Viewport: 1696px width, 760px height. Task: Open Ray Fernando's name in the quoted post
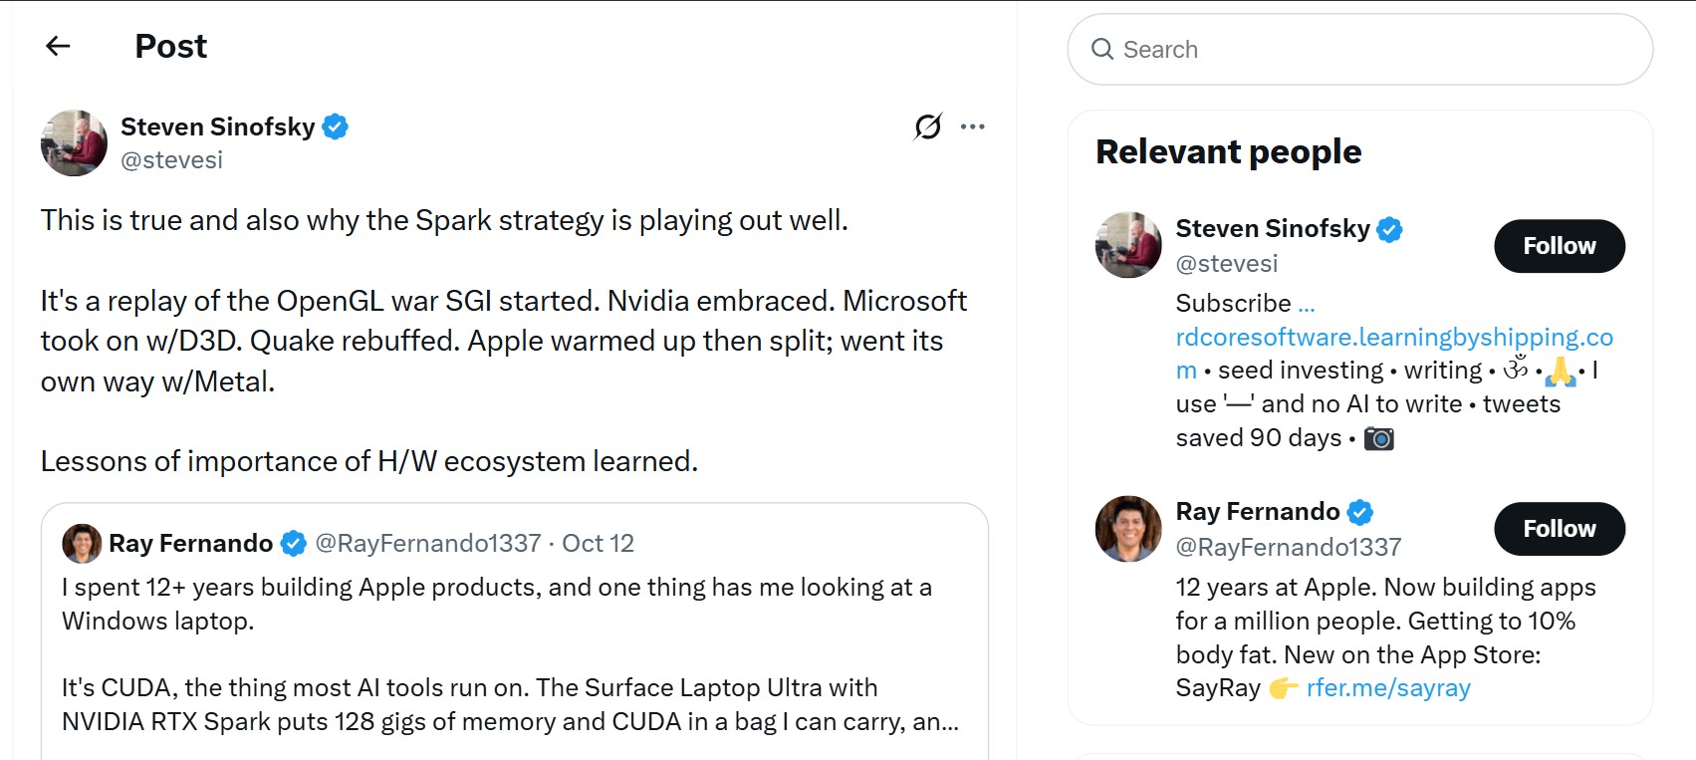pyautogui.click(x=190, y=543)
